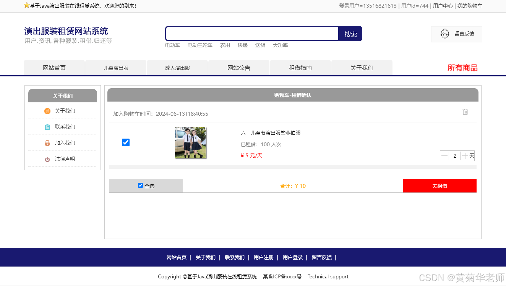Open the 关于我们 navigation tab
Screen dimensions: 506x286
(x=362, y=68)
